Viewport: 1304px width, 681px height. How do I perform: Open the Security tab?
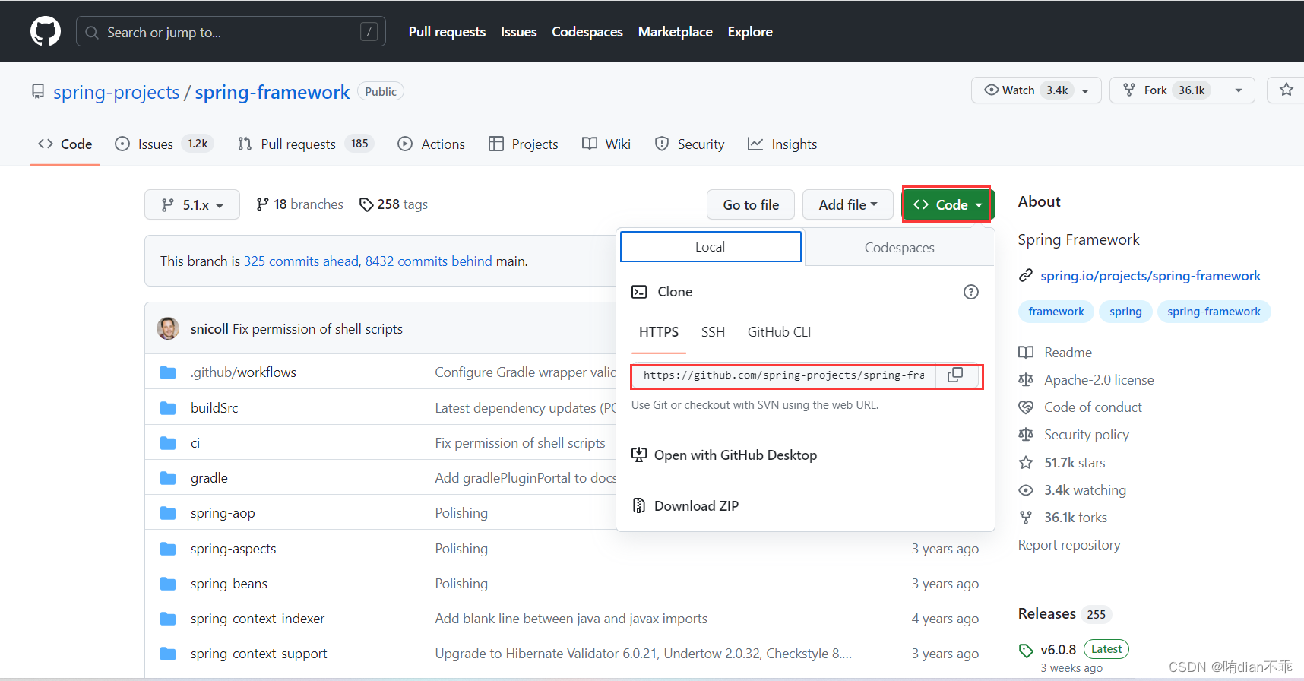[x=689, y=144]
